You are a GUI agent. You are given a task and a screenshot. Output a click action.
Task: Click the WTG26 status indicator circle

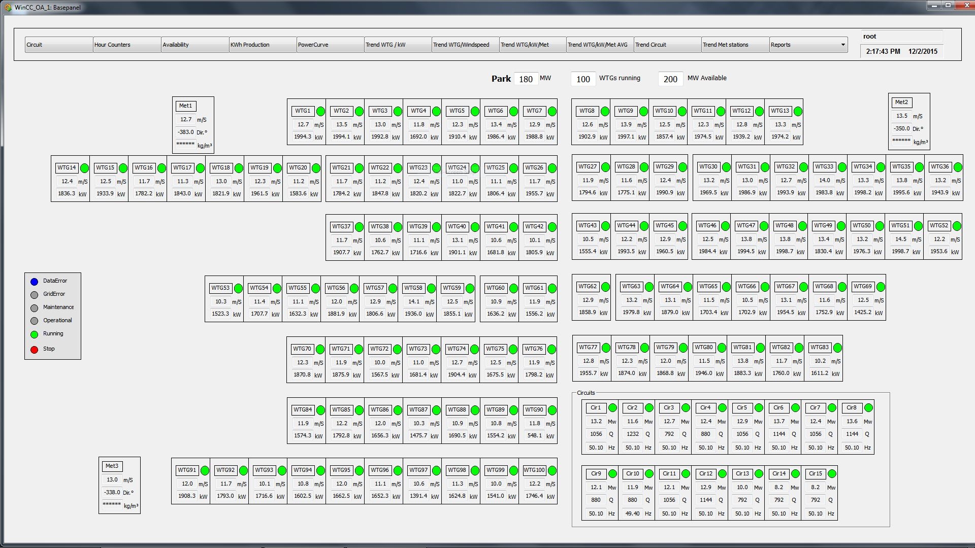(x=552, y=168)
